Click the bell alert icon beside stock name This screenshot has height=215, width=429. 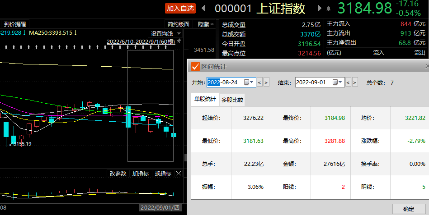coord(328,9)
